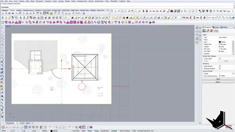
Task: Click the white Display Color swatch
Action: [x=220, y=44]
